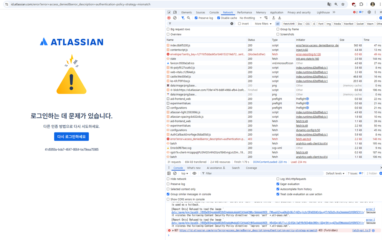Open the Performance tab
Screen dimensions: 382x240
coord(245,12)
